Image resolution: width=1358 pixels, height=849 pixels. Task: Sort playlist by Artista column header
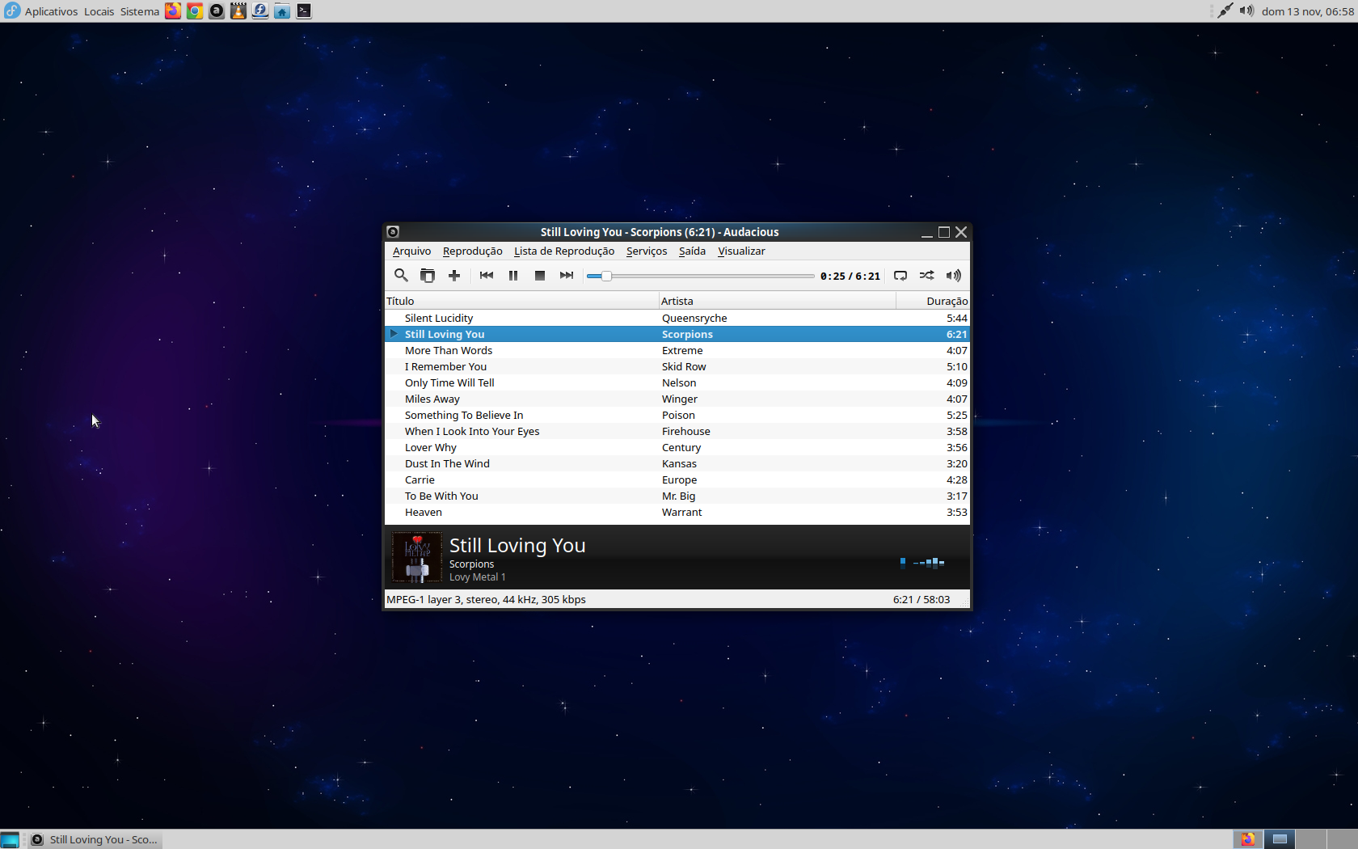(778, 301)
